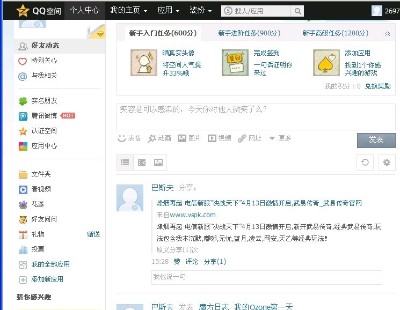Open 巴斯夫 name on shared post
The height and width of the screenshot is (310, 400).
click(162, 188)
